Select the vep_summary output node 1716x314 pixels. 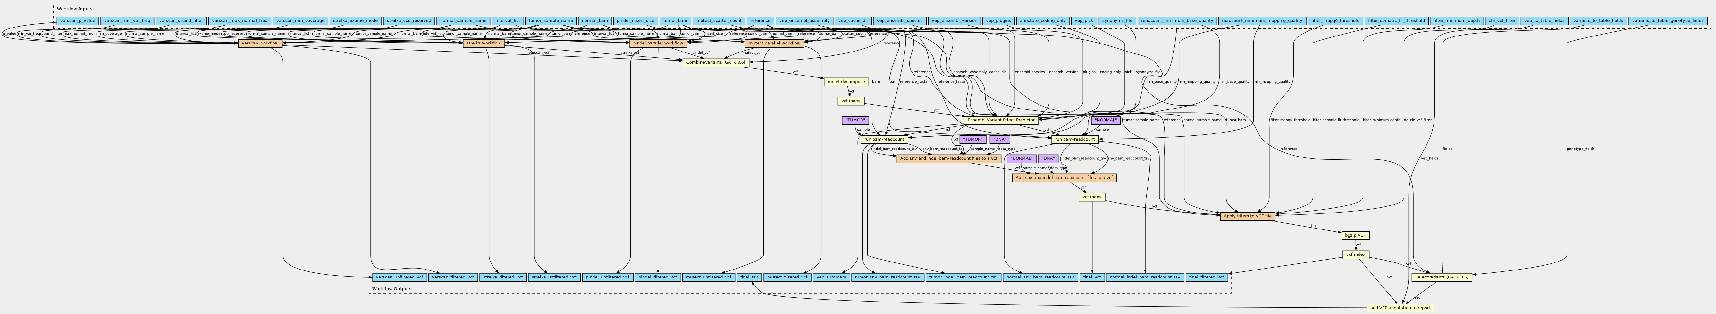[x=831, y=277]
